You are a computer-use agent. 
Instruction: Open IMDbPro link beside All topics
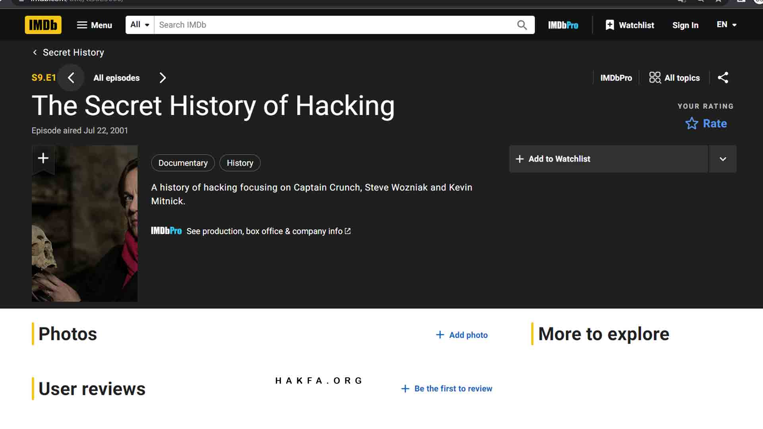point(616,78)
